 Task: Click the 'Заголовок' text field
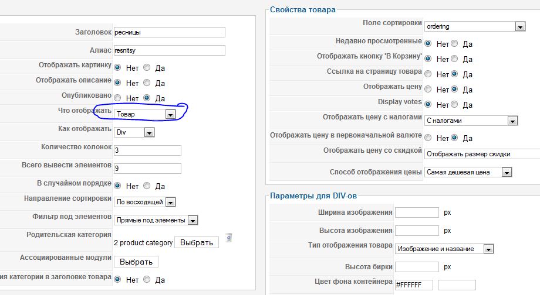tap(169, 32)
